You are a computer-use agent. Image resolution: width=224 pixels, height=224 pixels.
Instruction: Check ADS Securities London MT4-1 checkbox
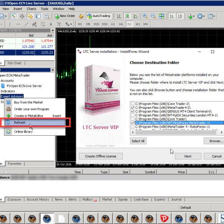tap(133, 115)
